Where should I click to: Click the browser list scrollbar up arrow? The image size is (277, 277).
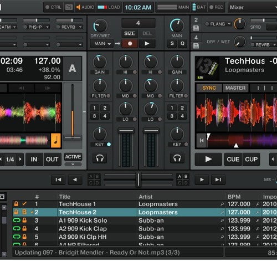[x=4, y=207]
